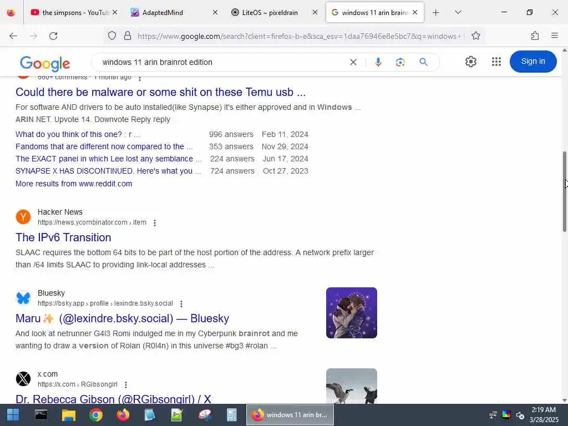Open the pinned Firefox taskbar icon
The width and height of the screenshot is (568, 426).
123,415
